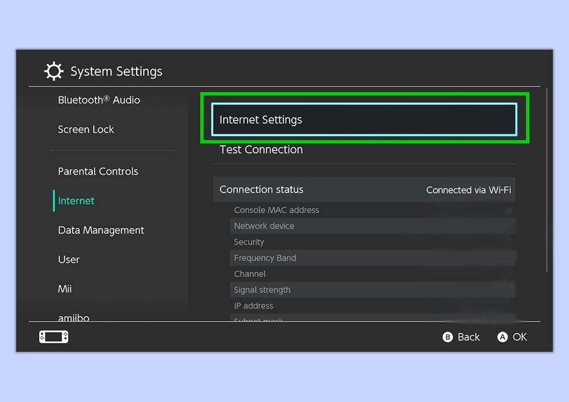
Task: Select the Internet sidebar entry
Action: [76, 200]
